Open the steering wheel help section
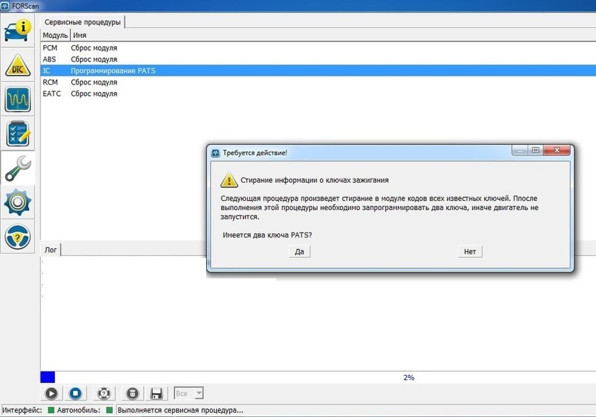The image size is (596, 417). [18, 237]
